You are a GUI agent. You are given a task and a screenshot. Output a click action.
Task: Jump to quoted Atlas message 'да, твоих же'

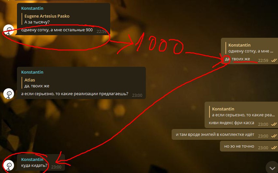click(x=37, y=83)
